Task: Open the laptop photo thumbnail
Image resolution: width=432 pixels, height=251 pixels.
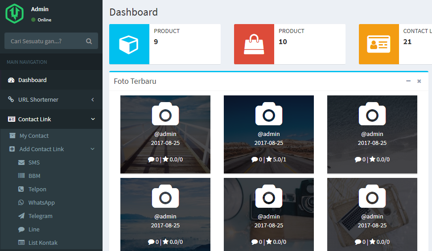Action: point(372,214)
